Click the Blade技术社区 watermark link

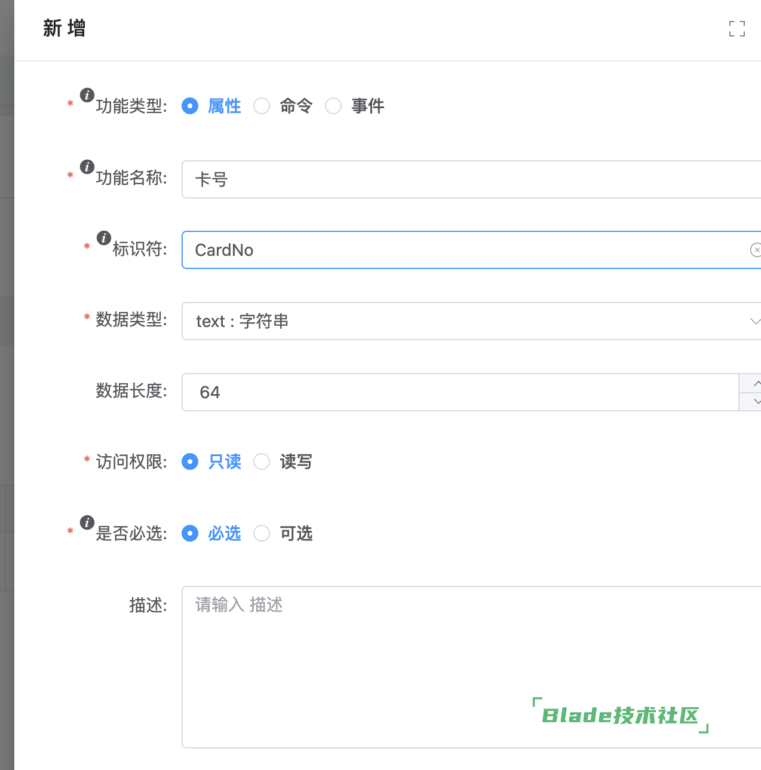point(619,715)
